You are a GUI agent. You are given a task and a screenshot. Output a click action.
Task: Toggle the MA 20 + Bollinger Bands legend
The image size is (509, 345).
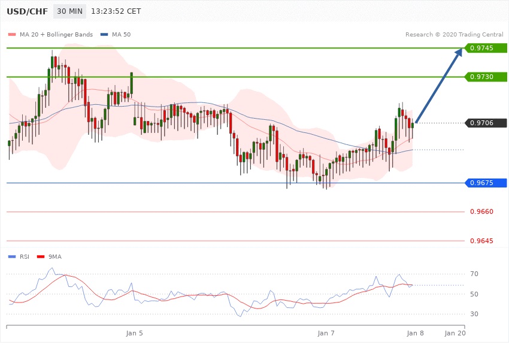coord(54,34)
